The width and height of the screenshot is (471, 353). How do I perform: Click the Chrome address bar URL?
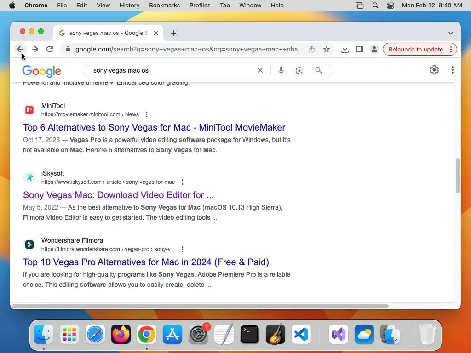(x=189, y=49)
